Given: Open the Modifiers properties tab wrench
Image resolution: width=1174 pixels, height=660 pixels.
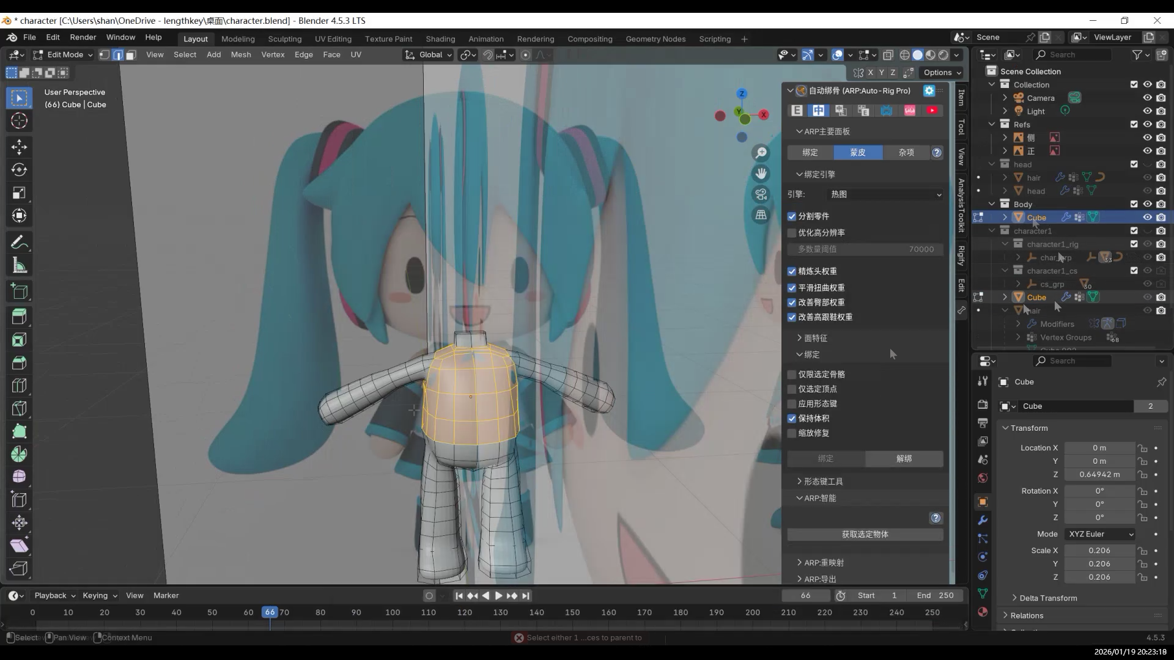Looking at the screenshot, I should coord(983,520).
